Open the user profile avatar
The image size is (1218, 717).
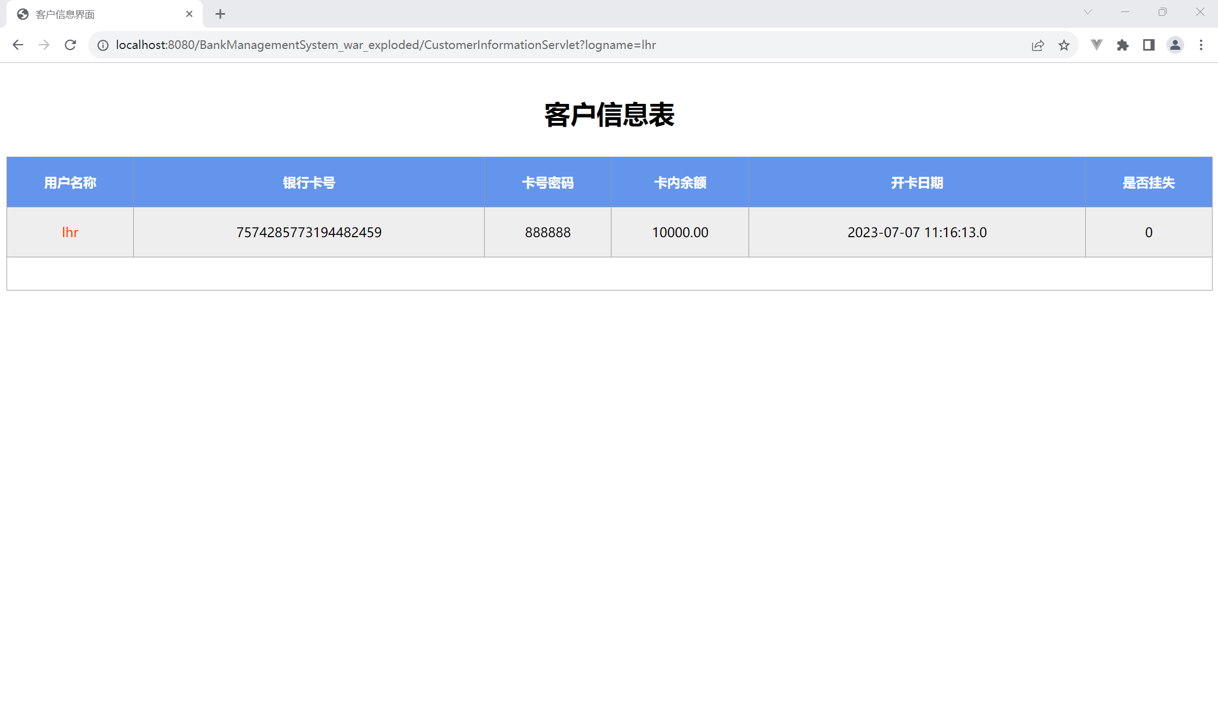pyautogui.click(x=1175, y=45)
